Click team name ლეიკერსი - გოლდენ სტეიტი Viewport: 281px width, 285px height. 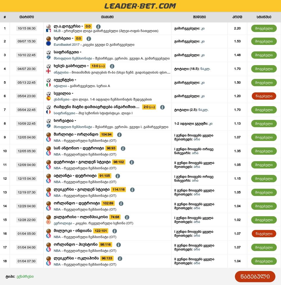point(82,190)
